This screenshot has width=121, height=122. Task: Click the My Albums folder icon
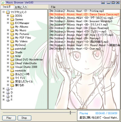tap(12, 27)
